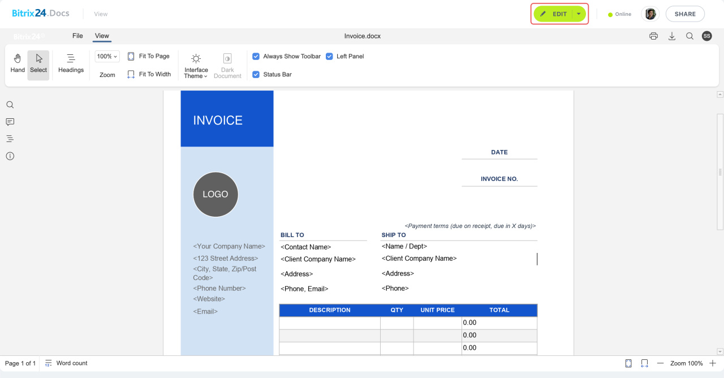Click the Invoice.docx title

point(363,36)
